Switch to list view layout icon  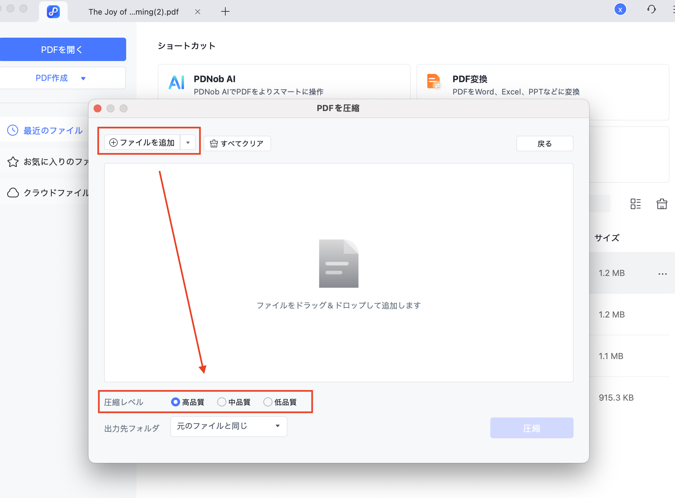pyautogui.click(x=635, y=204)
